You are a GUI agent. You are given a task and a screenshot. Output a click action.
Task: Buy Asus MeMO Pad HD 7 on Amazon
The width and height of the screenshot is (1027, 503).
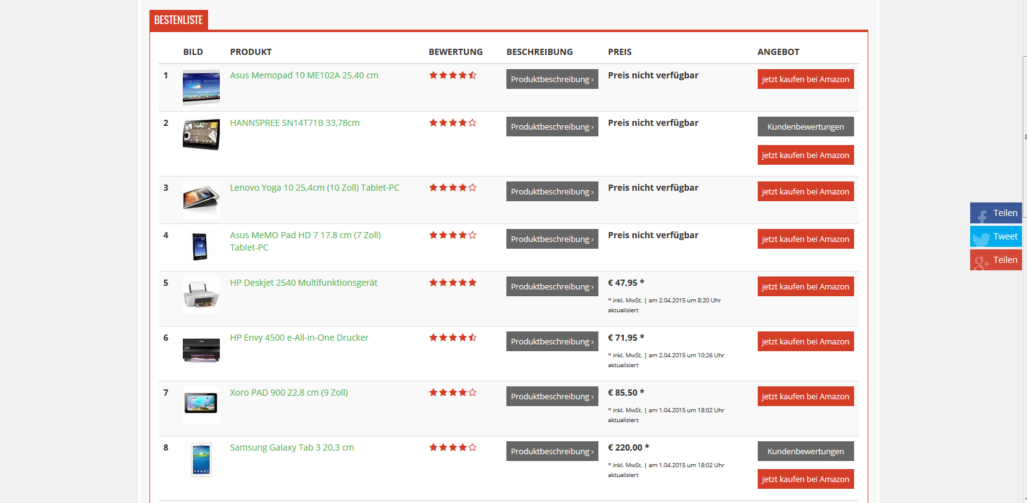805,239
